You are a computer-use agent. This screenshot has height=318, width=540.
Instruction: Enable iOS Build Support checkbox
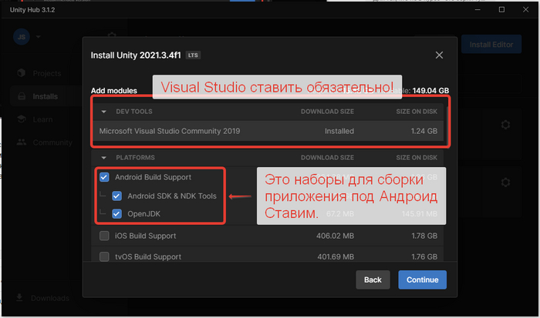tap(104, 236)
